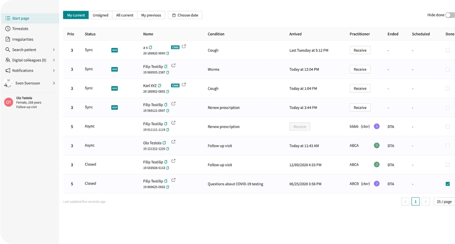Click green arrow icon in Ola Testola row

[377, 145]
